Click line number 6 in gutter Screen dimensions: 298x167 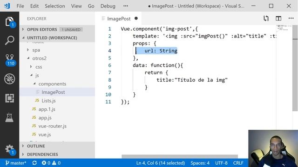coord(110,65)
